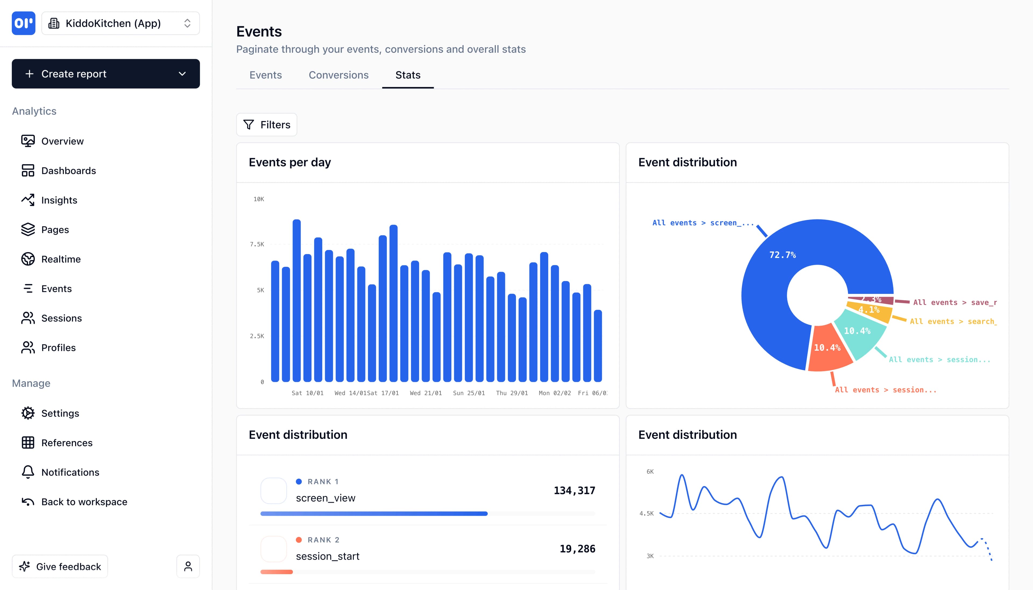Screen dimensions: 1033x590
Task: Click the Give feedback button
Action: point(59,566)
